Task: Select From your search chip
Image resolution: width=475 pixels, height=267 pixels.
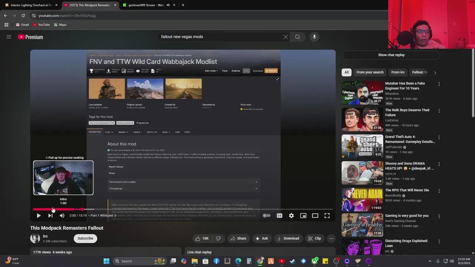Action: [x=370, y=72]
